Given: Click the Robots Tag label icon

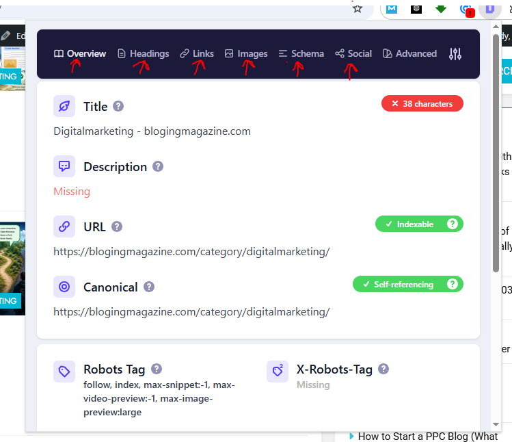Looking at the screenshot, I should [64, 372].
